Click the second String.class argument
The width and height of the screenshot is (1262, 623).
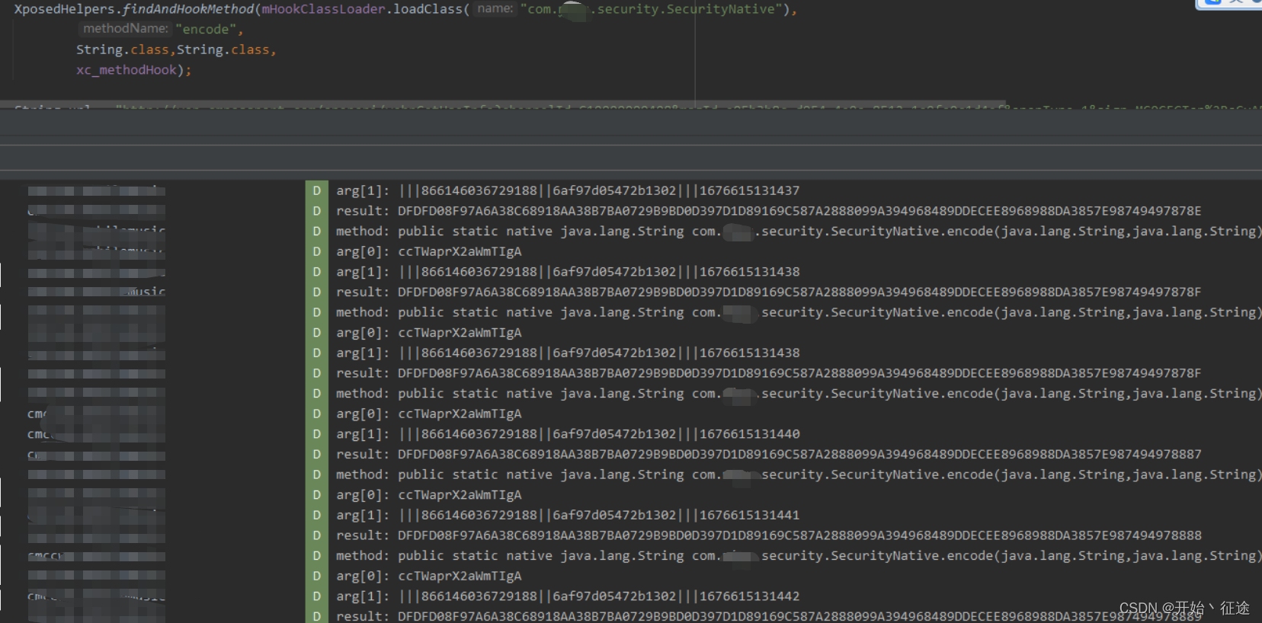(x=223, y=50)
